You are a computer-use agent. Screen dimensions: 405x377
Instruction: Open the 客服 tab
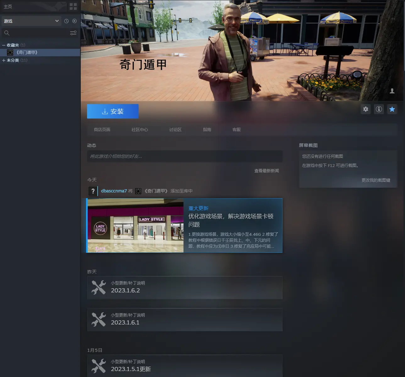237,130
